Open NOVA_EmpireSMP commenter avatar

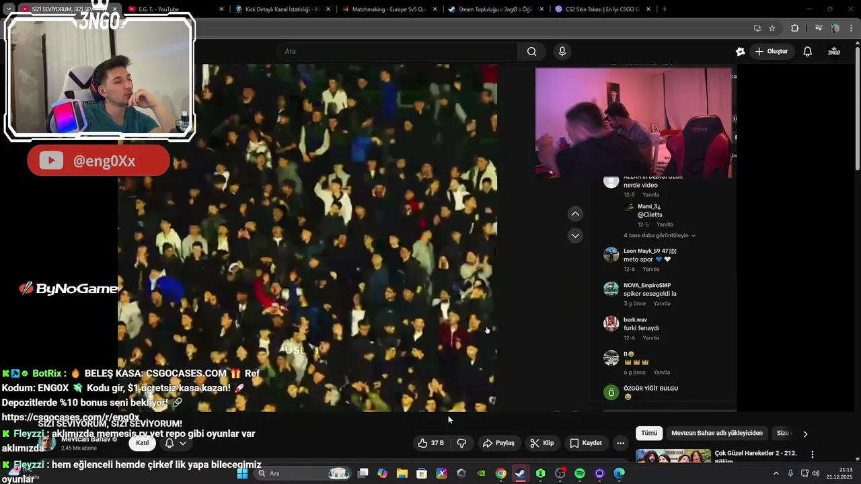(x=611, y=289)
